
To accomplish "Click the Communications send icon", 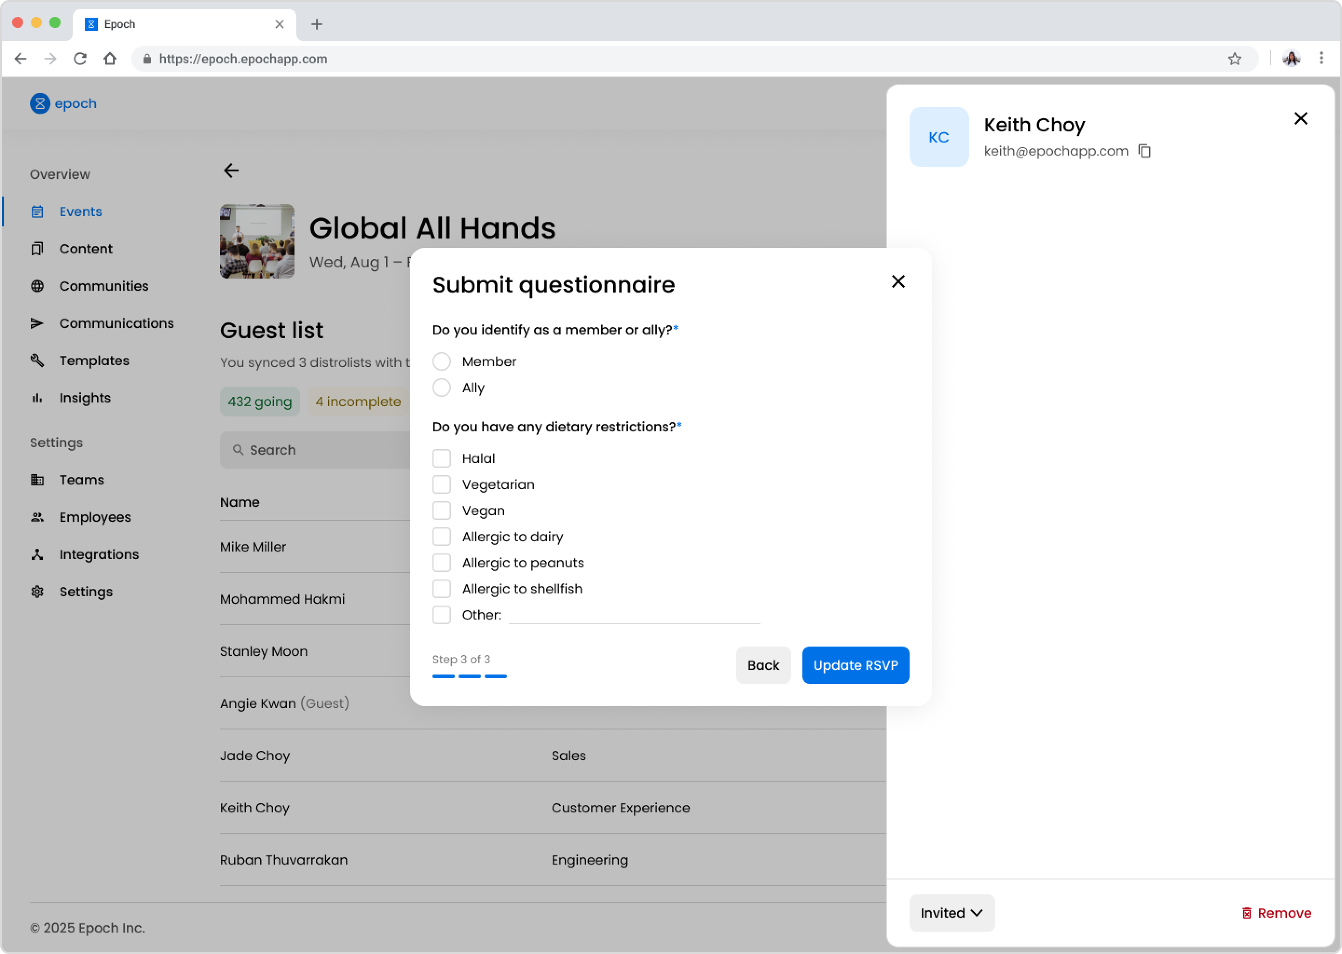I will click(x=37, y=323).
